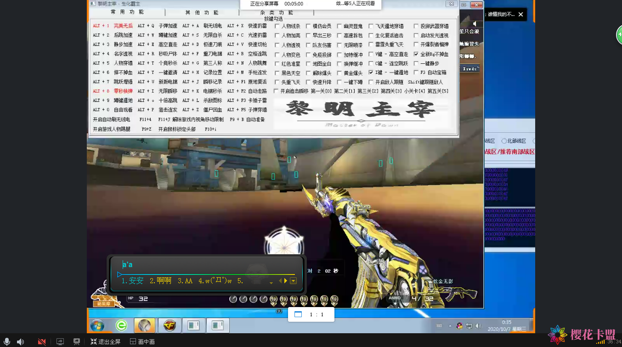Mute the speaker in the bottom toolbar
This screenshot has width=622, height=347.
21,341
